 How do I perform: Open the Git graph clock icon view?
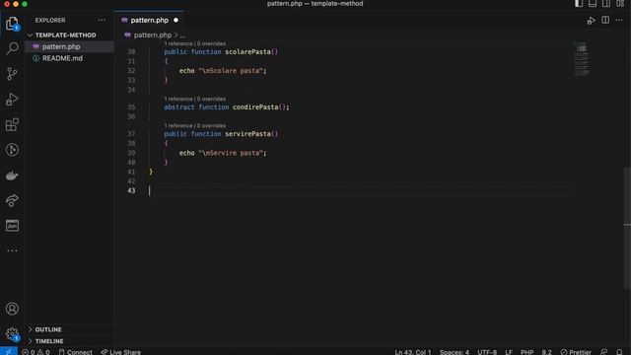coord(12,150)
